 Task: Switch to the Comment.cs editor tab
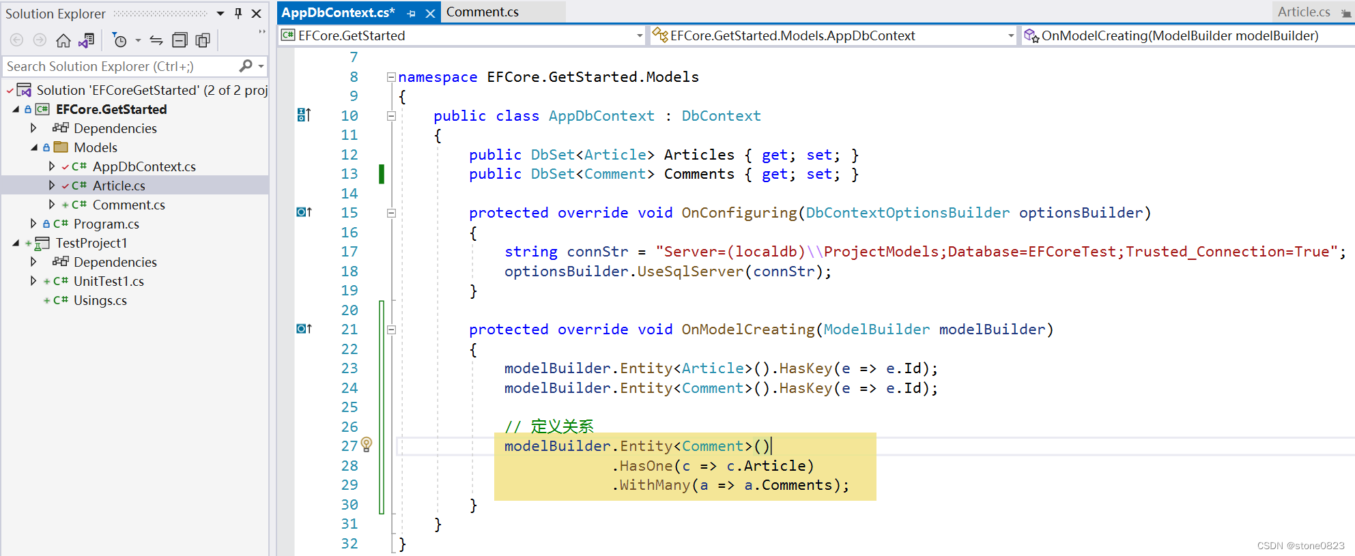coord(483,12)
